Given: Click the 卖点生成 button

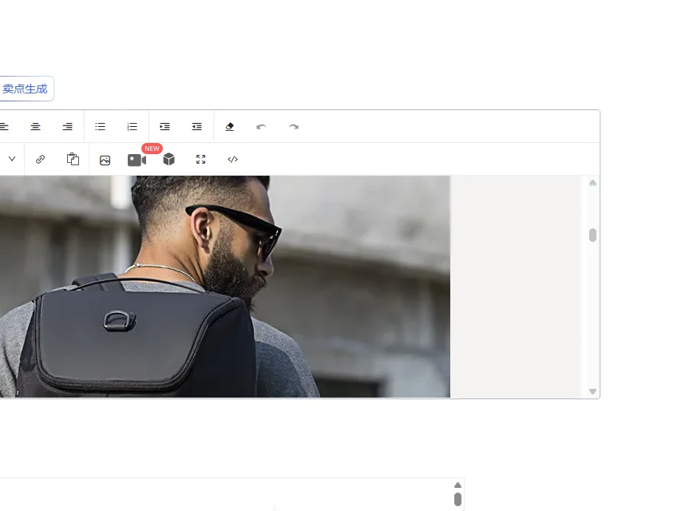Looking at the screenshot, I should click(25, 89).
